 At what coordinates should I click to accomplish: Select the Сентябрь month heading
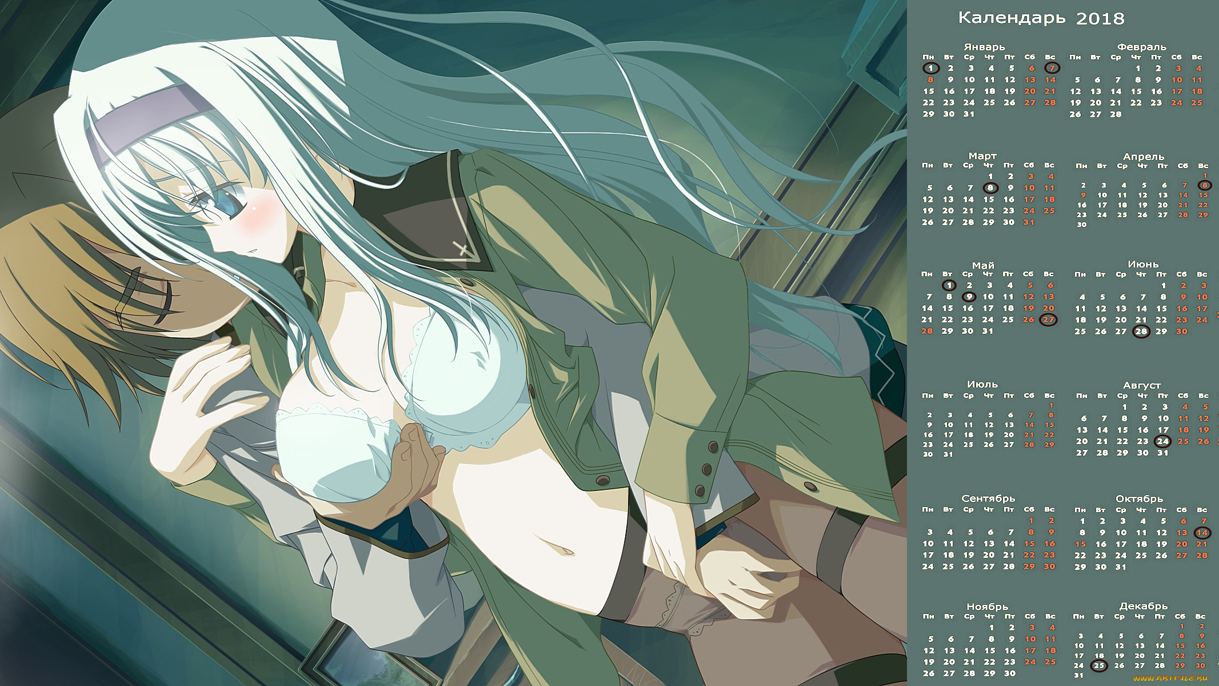988,498
